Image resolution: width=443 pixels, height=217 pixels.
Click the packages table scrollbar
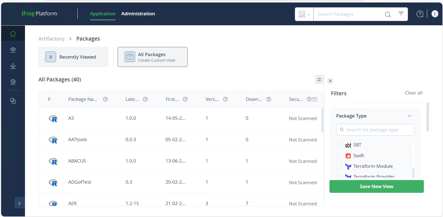[x=322, y=120]
